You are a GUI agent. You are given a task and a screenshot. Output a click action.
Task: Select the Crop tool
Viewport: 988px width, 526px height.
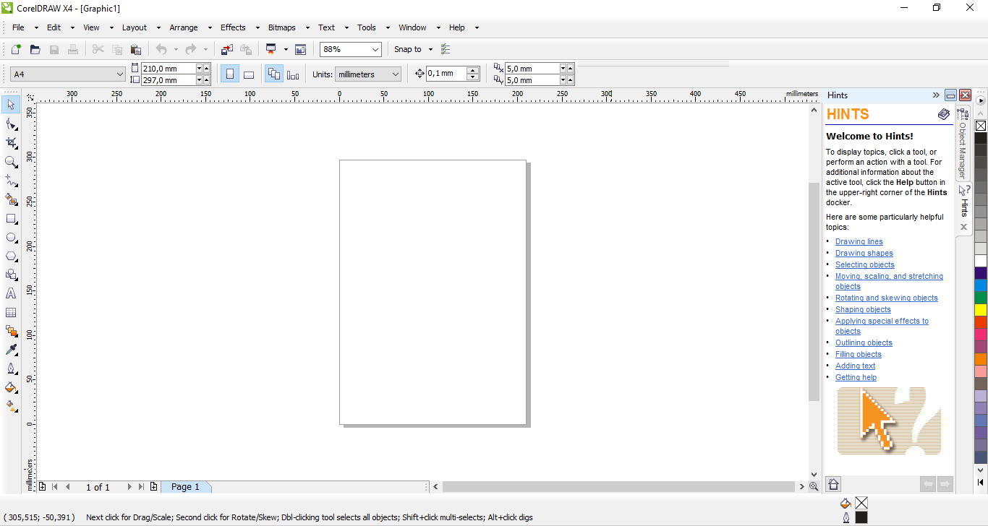click(x=11, y=143)
